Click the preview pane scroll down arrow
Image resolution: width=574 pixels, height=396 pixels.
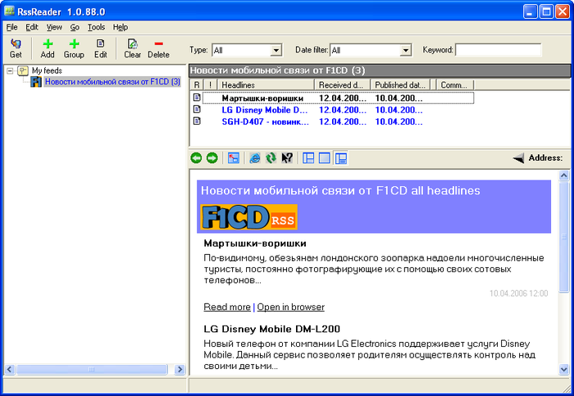point(564,369)
